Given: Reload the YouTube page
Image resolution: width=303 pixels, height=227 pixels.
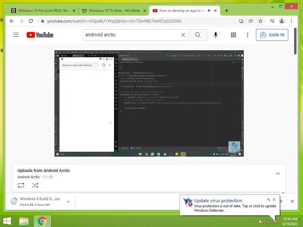Looking at the screenshot, I should [31, 21].
